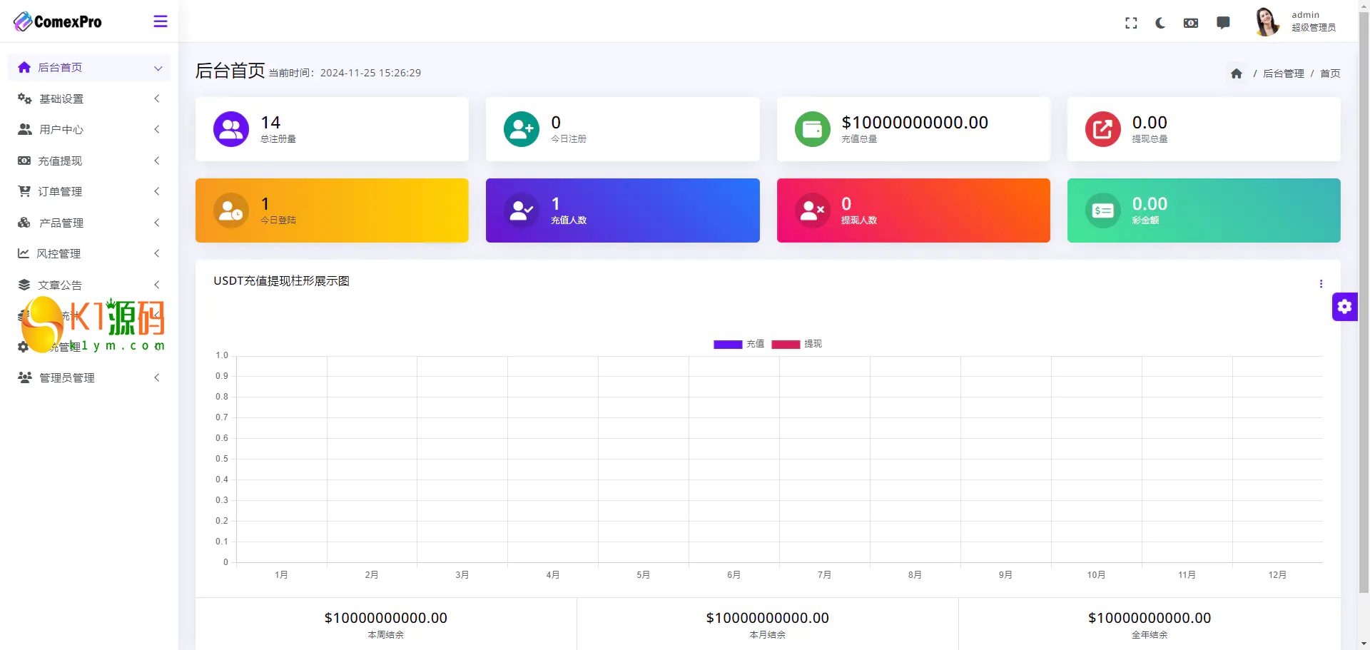
Task: Expand the 基础设置 chevron
Action: [157, 98]
